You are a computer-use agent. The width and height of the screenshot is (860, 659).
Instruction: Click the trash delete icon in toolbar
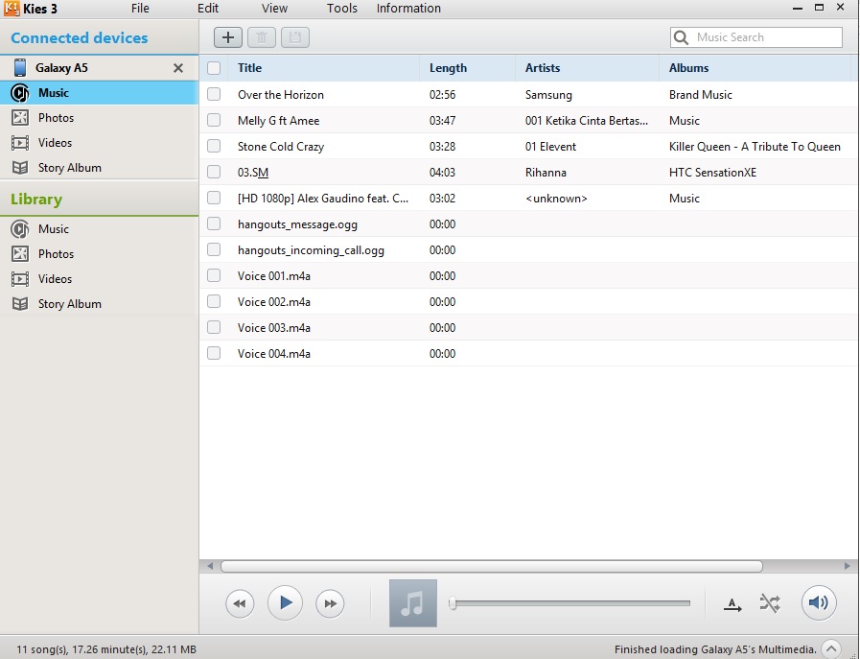pyautogui.click(x=261, y=37)
